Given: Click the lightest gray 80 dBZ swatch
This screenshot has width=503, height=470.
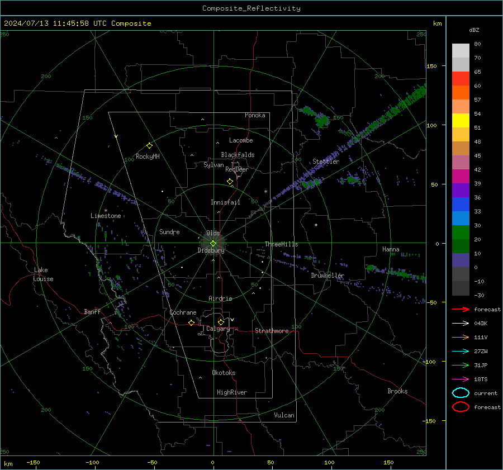Looking at the screenshot, I should click(x=461, y=51).
